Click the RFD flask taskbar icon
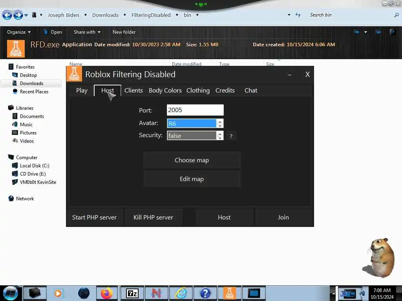The width and height of the screenshot is (402, 301). (229, 293)
